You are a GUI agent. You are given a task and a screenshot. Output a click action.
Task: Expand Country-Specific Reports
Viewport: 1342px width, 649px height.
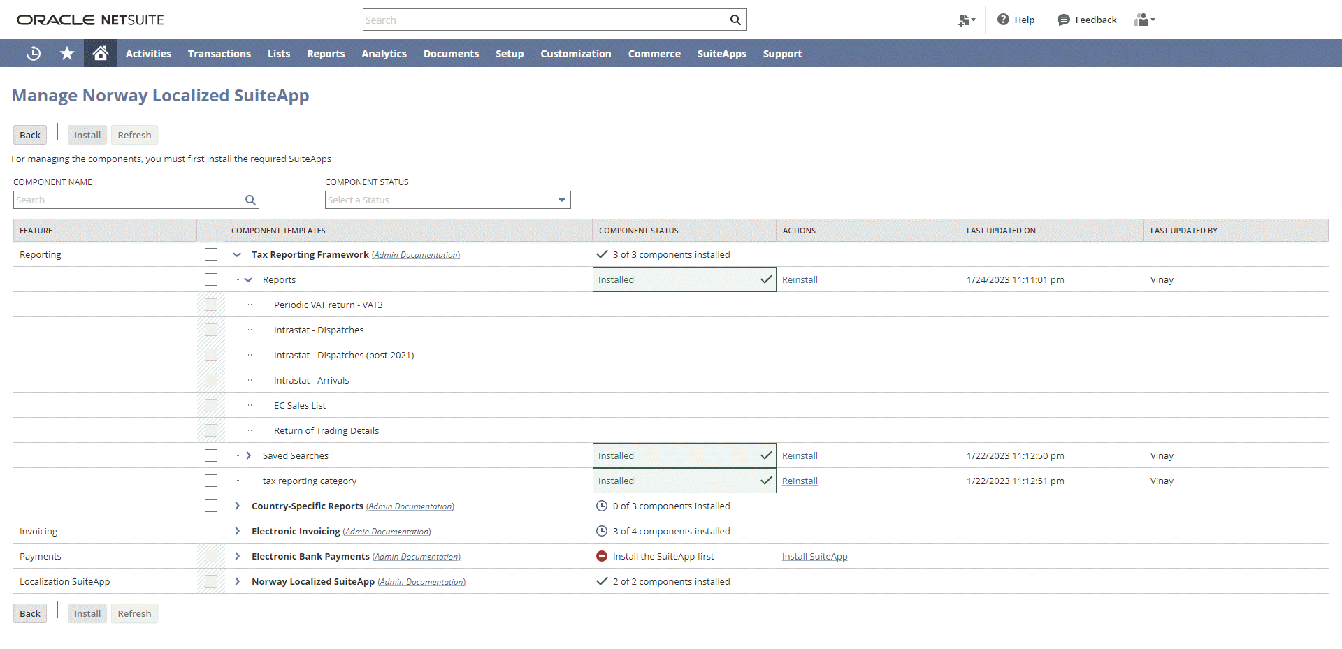237,506
